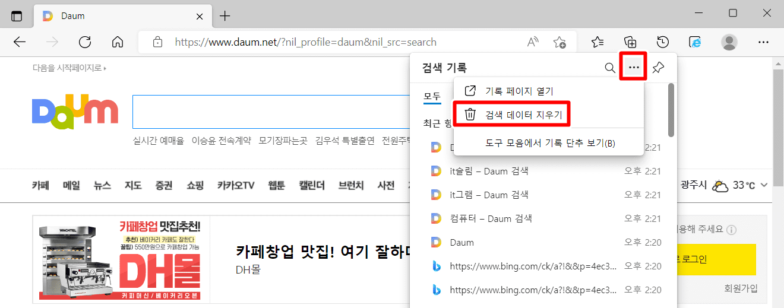Click 카페창업 맛집 ad headline
Viewport: 784px width, 308px height.
(x=324, y=251)
